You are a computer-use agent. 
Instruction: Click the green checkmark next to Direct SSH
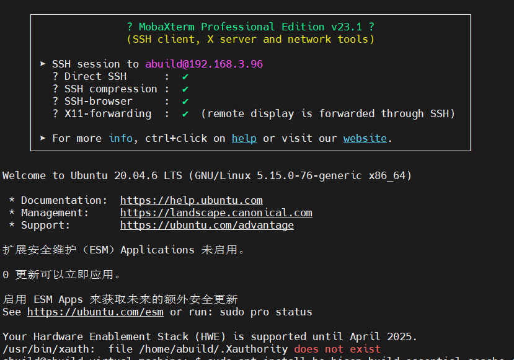[x=185, y=77]
